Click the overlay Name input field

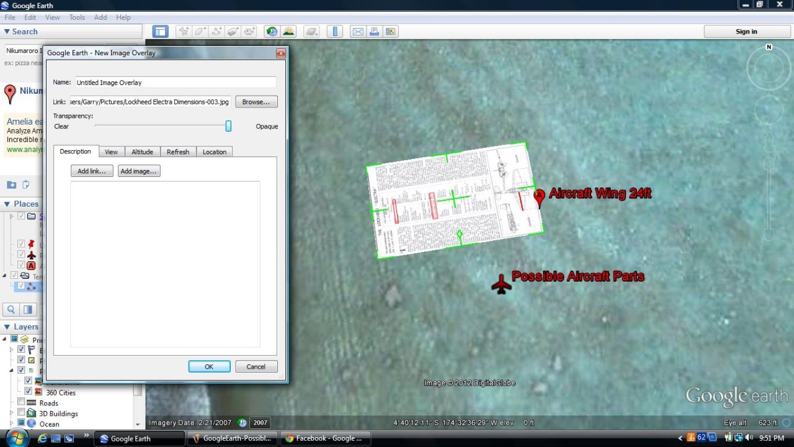[176, 82]
